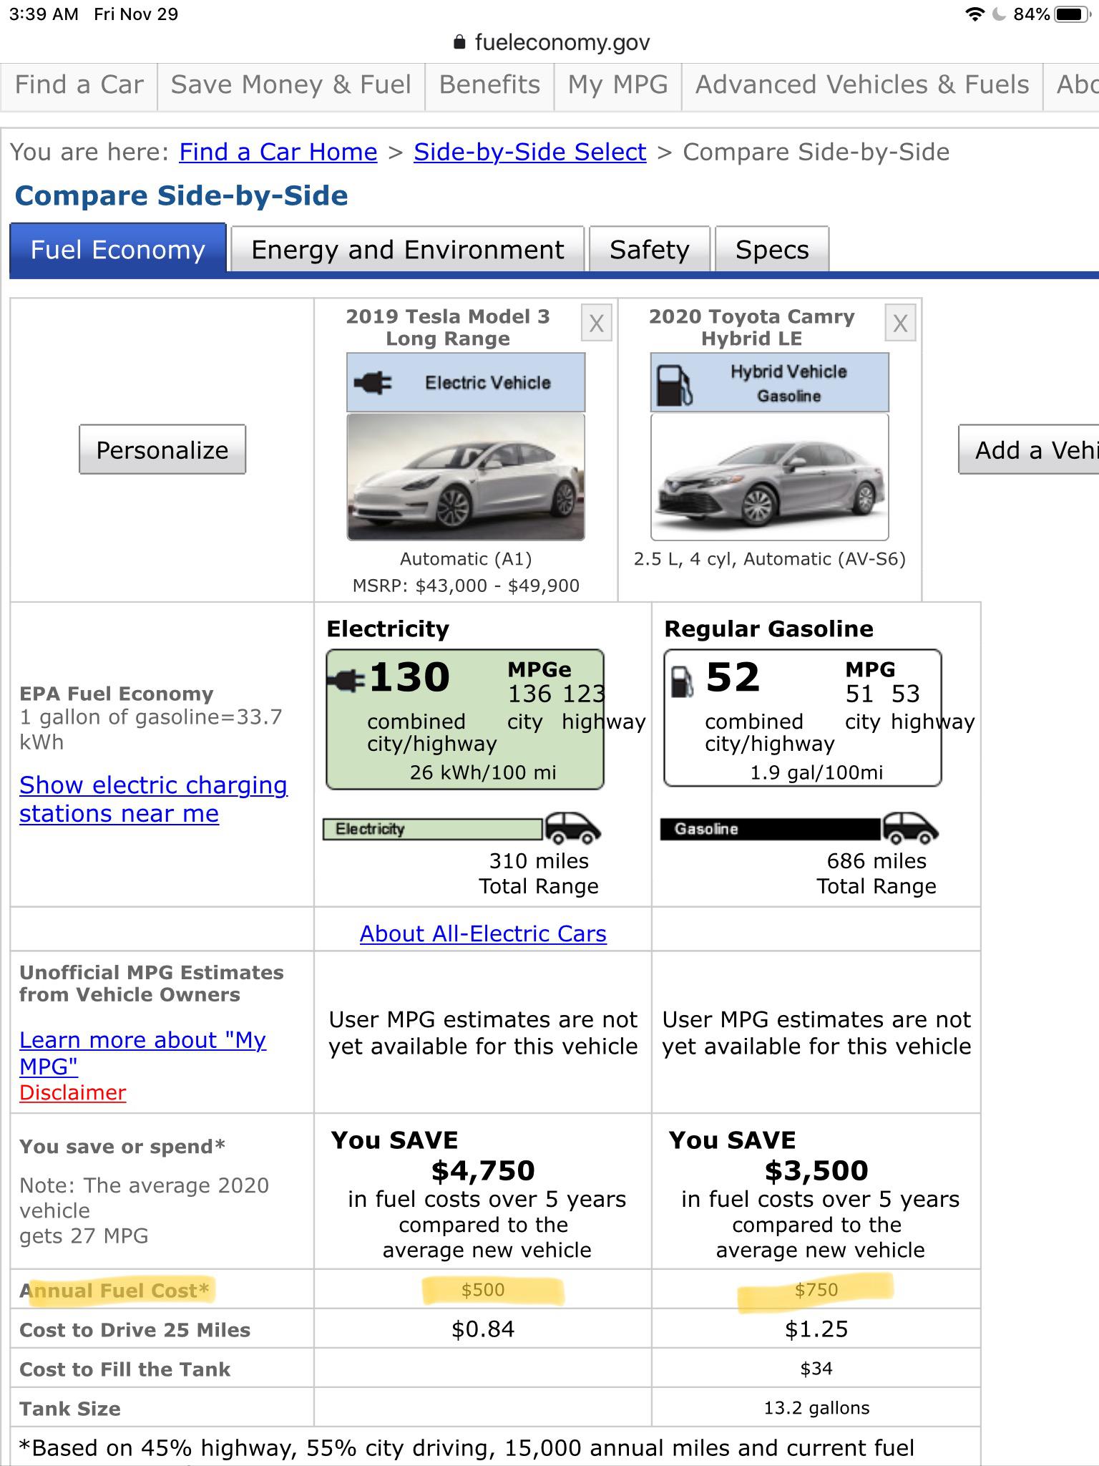The width and height of the screenshot is (1099, 1466).
Task: Tap the fueleconomy.gov address bar
Action: pyautogui.click(x=551, y=42)
